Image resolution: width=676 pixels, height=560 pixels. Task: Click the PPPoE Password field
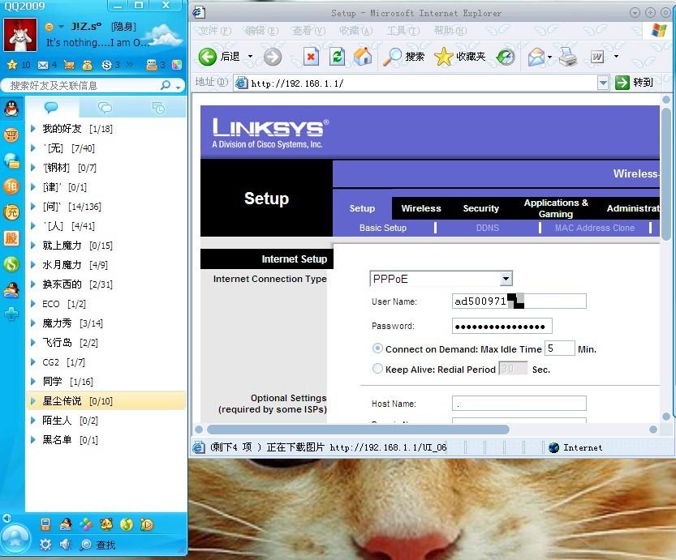click(x=502, y=326)
